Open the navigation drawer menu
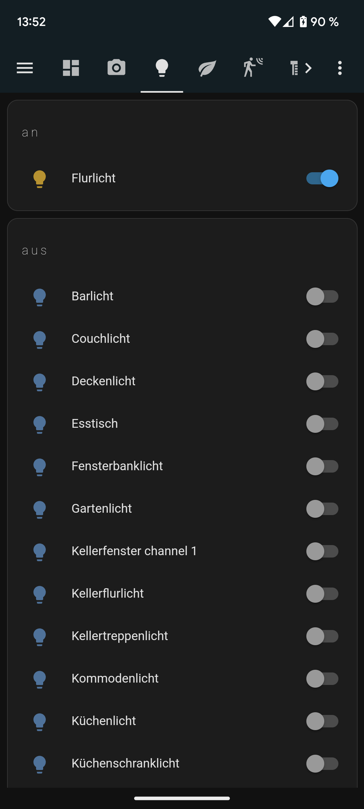Image resolution: width=364 pixels, height=809 pixels. tap(25, 68)
